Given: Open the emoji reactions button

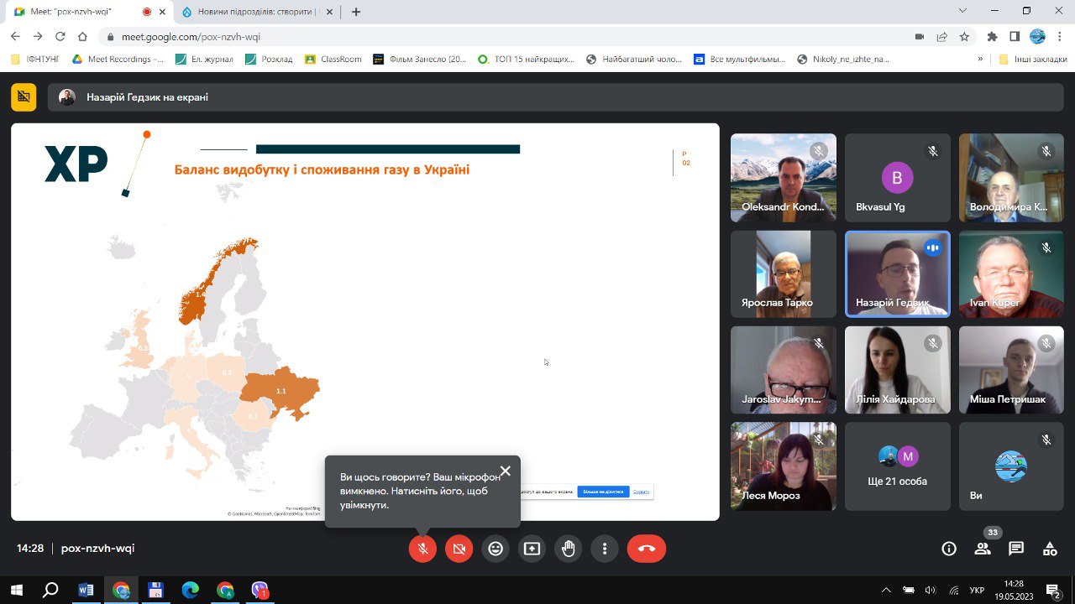Looking at the screenshot, I should [496, 549].
